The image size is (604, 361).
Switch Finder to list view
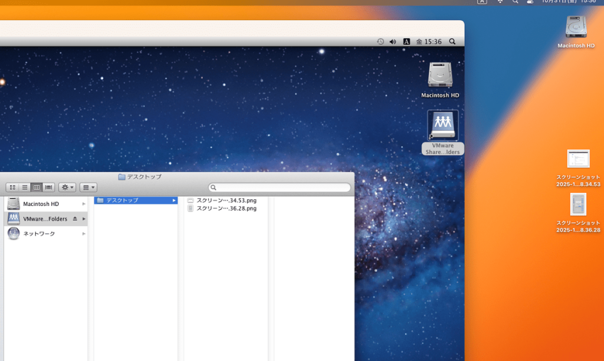[25, 188]
